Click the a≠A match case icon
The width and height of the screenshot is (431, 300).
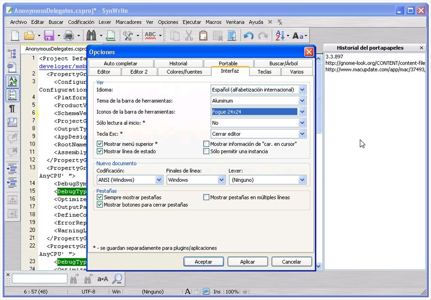tap(102, 279)
